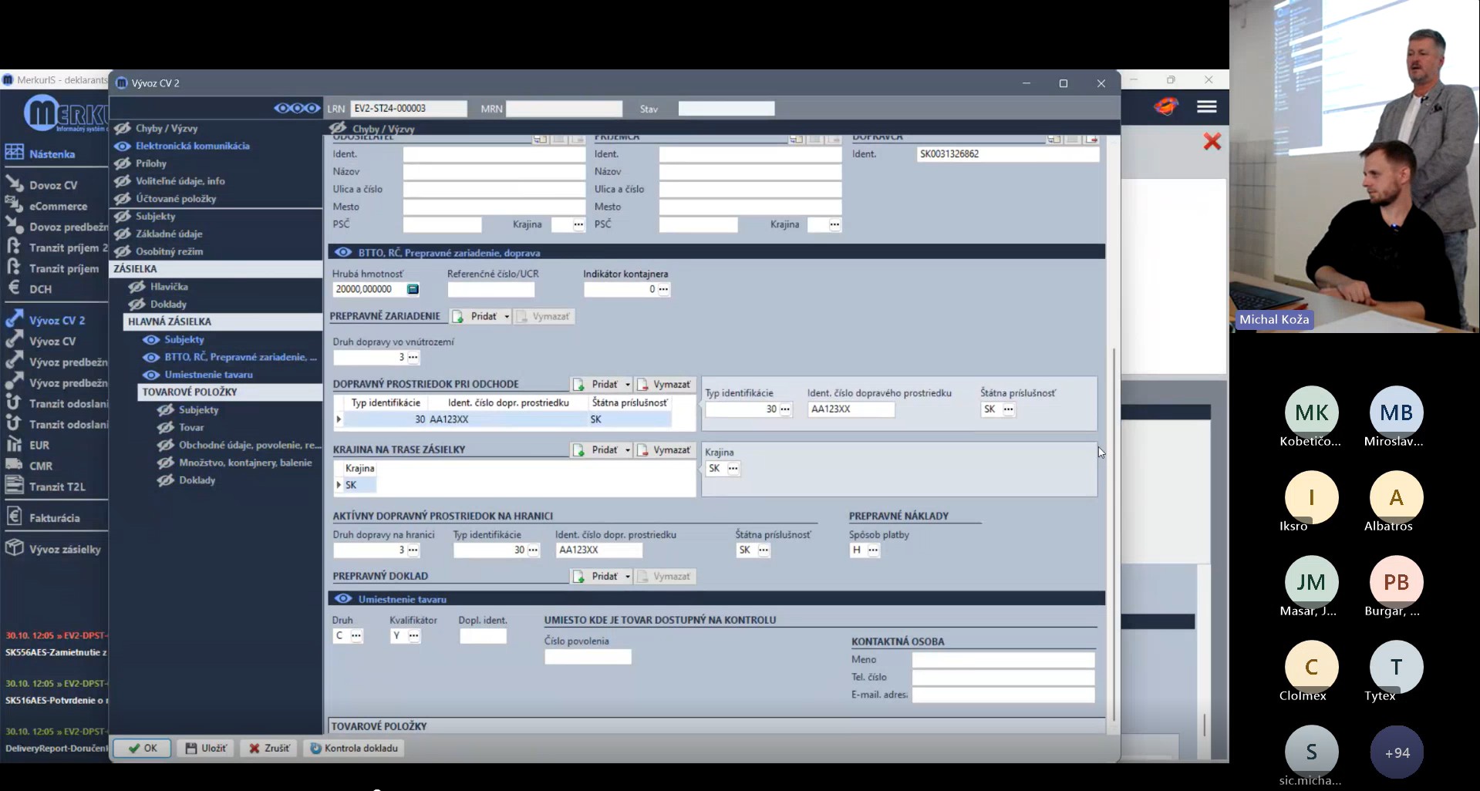Click the Kontrola dokladu button
1480x791 pixels.
pyautogui.click(x=354, y=749)
